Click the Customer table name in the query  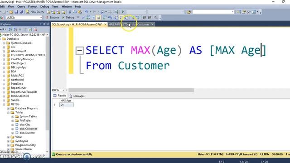pos(144,66)
